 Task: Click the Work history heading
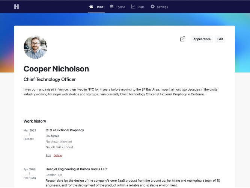(35, 121)
